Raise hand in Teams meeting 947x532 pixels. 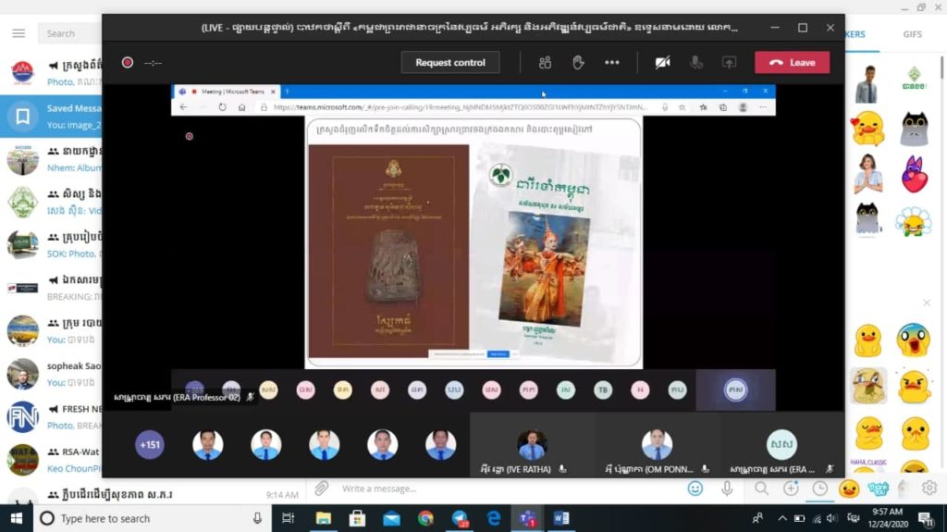(x=578, y=62)
